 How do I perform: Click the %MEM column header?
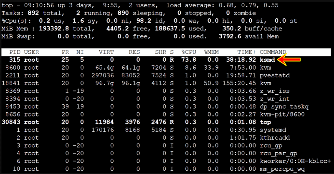(212, 52)
